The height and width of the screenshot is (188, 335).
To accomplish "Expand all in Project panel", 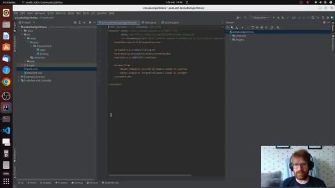I will pos(80,22).
